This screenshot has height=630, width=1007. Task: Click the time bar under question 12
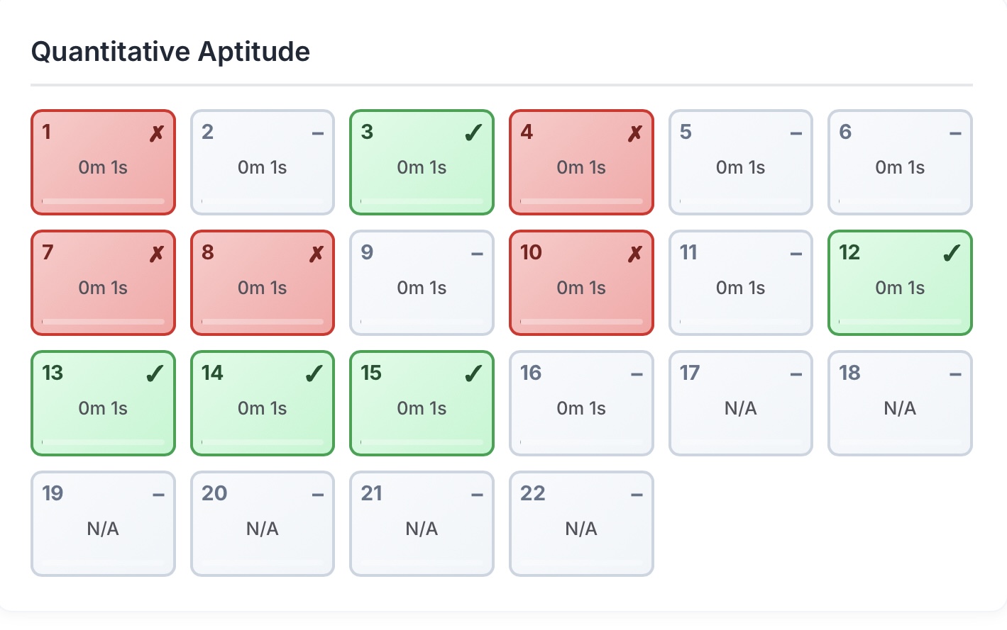tap(900, 322)
